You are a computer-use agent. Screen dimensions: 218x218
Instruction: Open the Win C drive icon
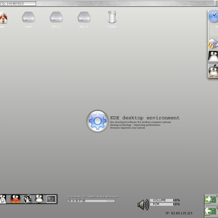pyautogui.click(x=56, y=17)
